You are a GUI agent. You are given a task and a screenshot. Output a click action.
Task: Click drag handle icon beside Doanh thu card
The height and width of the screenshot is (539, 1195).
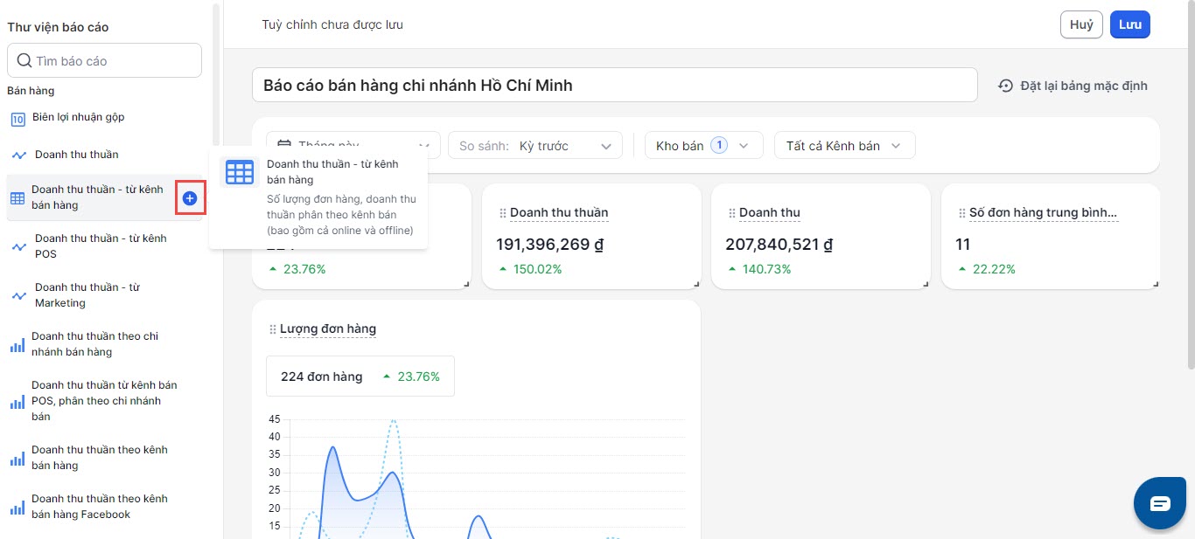[731, 213]
